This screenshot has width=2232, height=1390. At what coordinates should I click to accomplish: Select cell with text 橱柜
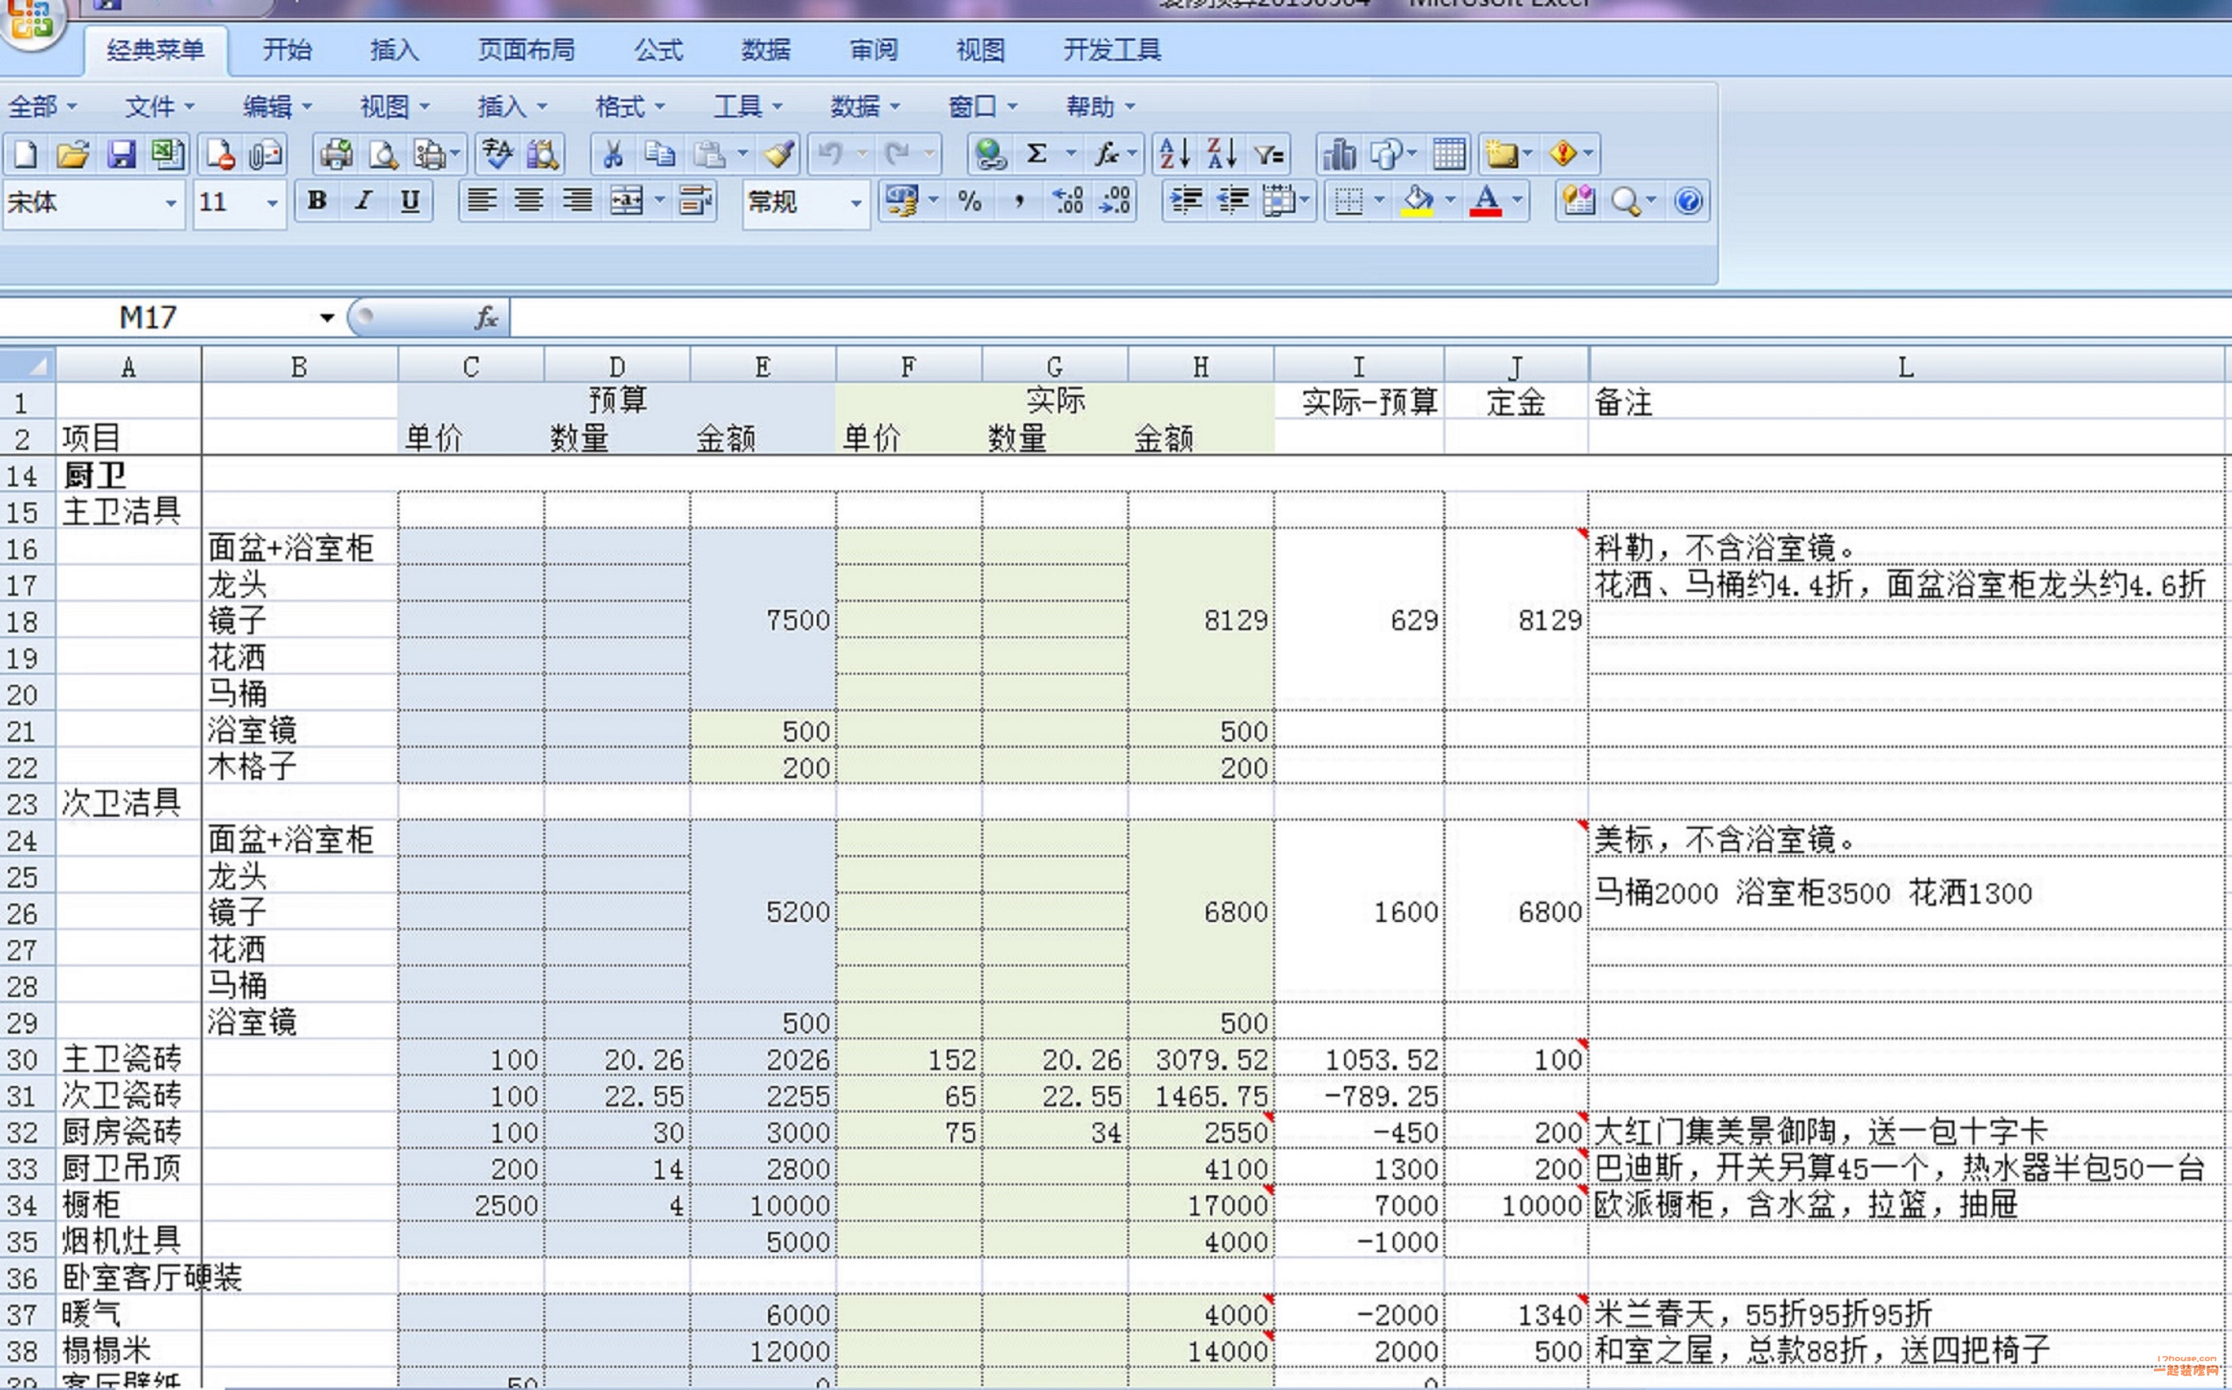(x=129, y=1204)
